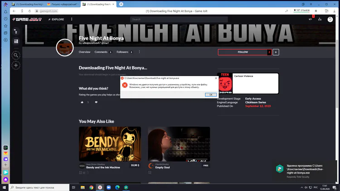Click the dashed plus add-community circle
This screenshot has width=340, height=191.
click(16, 65)
